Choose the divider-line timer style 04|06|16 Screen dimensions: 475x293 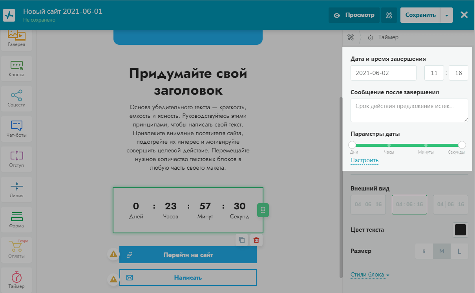[x=451, y=204]
